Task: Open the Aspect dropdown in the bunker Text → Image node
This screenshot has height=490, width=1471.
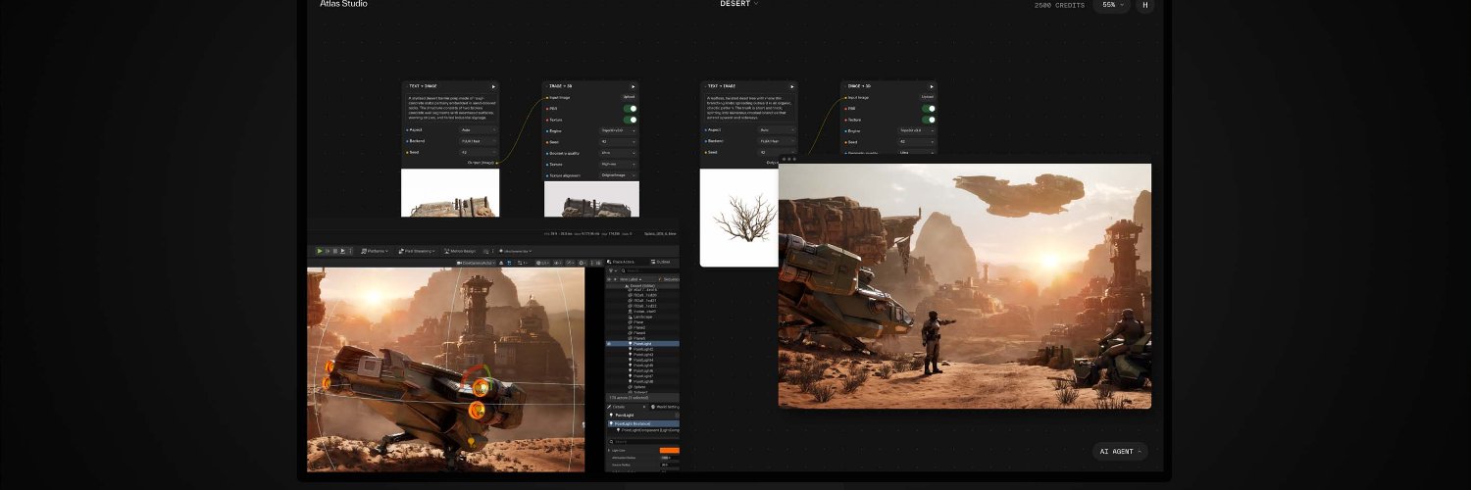Action: (x=478, y=129)
